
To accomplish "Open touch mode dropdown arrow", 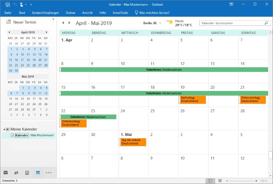I will [x=26, y=4].
